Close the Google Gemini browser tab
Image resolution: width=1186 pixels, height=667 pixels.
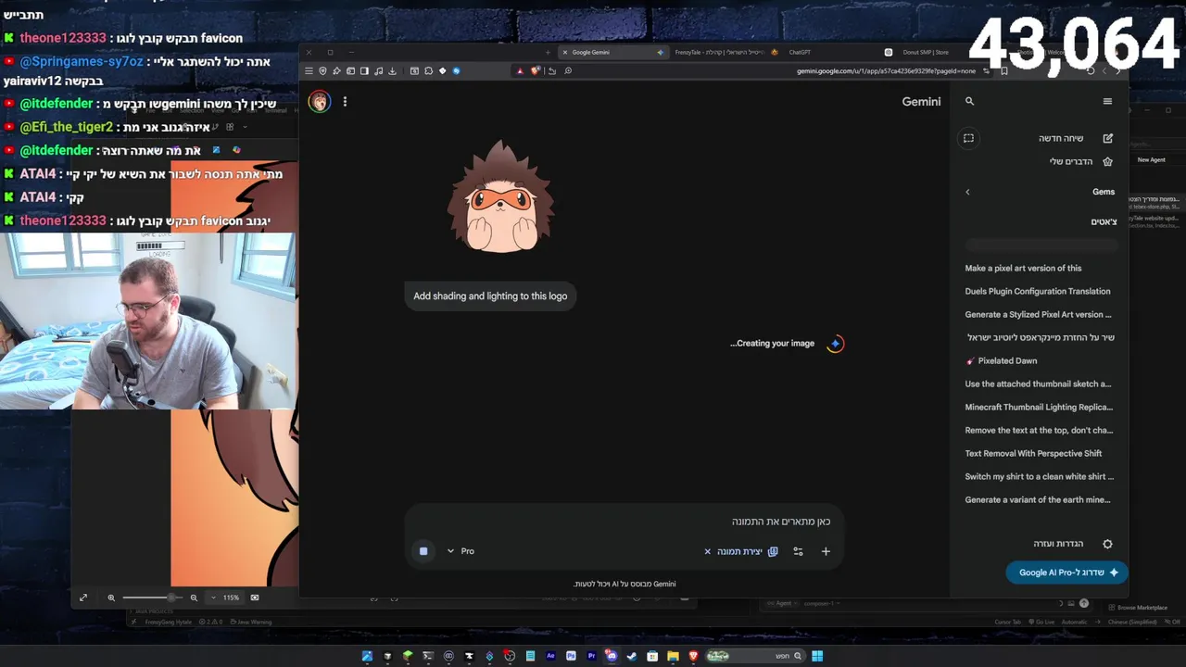pyautogui.click(x=565, y=52)
